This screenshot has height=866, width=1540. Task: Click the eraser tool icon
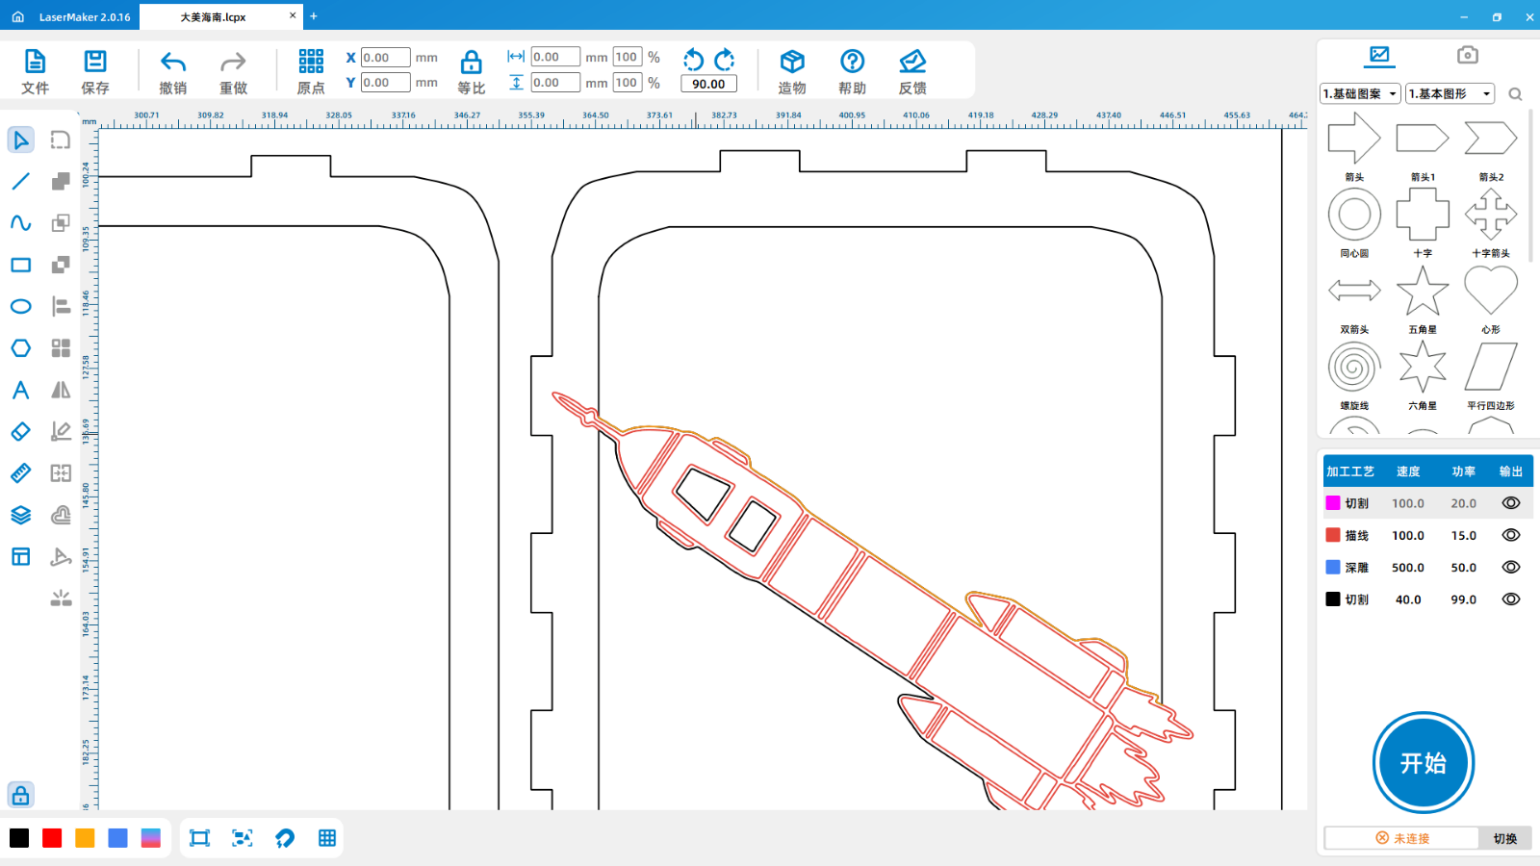(x=20, y=432)
